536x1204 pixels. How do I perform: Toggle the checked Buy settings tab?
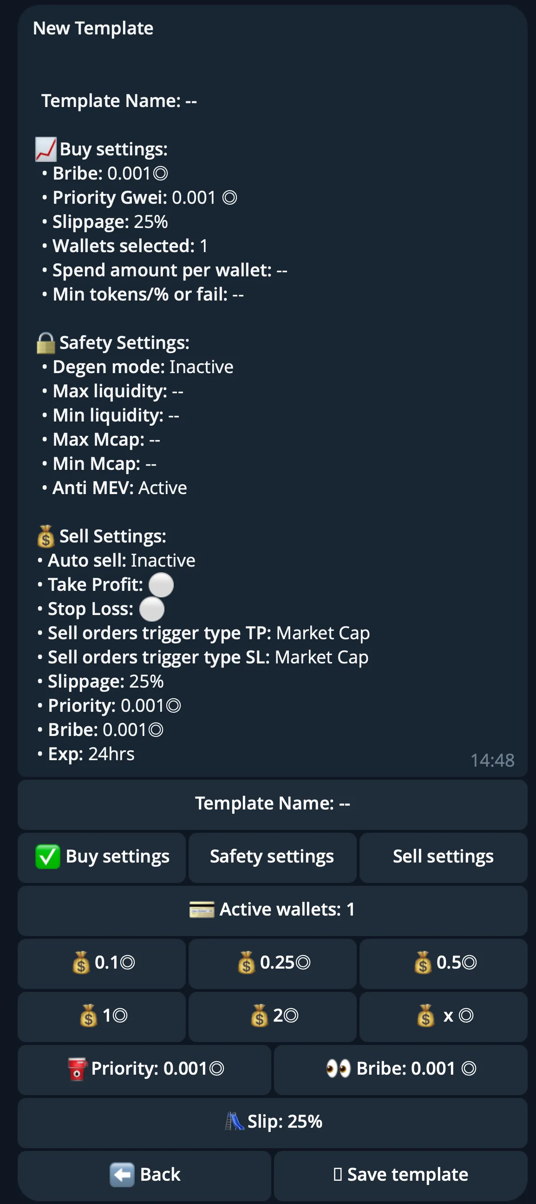(x=102, y=857)
